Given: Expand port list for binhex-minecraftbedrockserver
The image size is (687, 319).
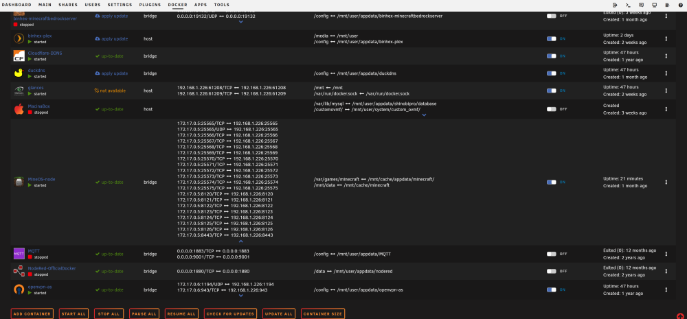Looking at the screenshot, I should point(240,22).
